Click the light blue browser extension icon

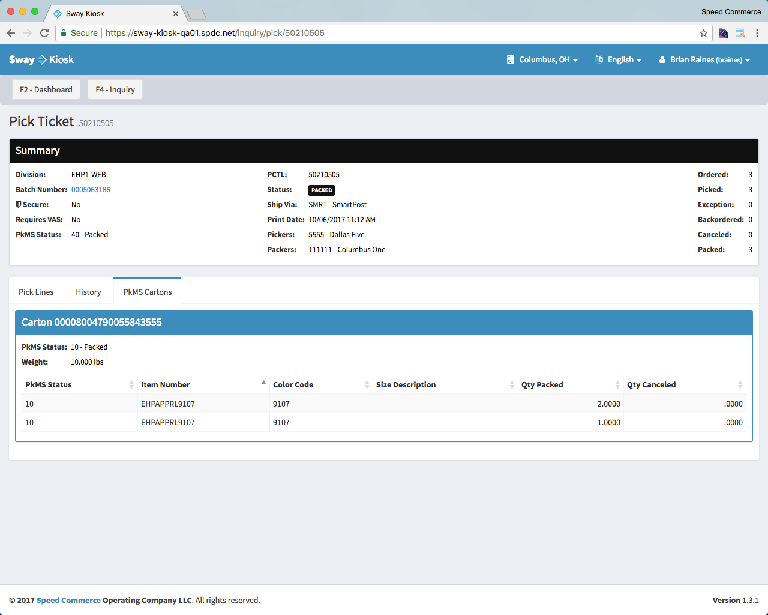(740, 33)
